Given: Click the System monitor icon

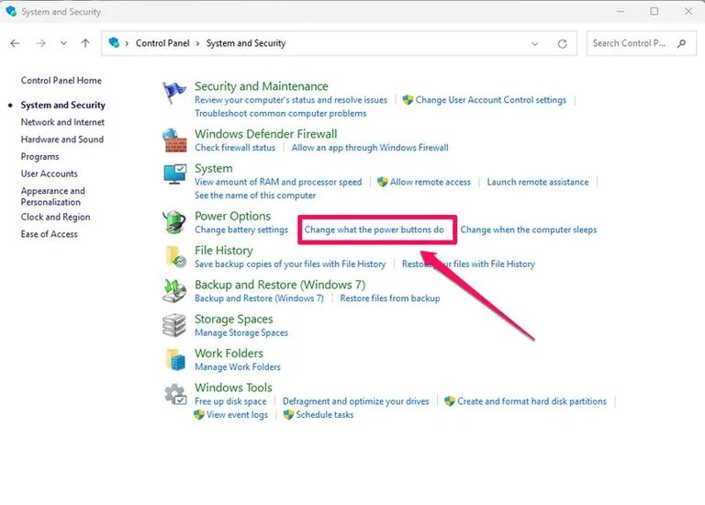Looking at the screenshot, I should [x=174, y=174].
